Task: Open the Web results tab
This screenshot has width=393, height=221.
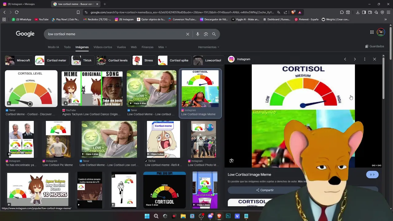Action: (134, 47)
